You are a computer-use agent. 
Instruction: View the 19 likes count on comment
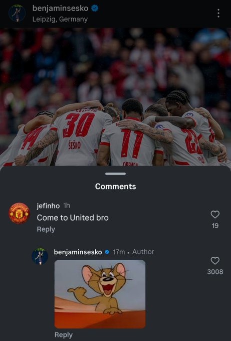click(x=215, y=226)
